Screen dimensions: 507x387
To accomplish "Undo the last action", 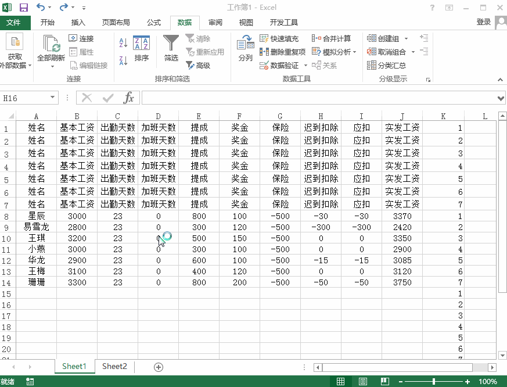I will (40, 7).
